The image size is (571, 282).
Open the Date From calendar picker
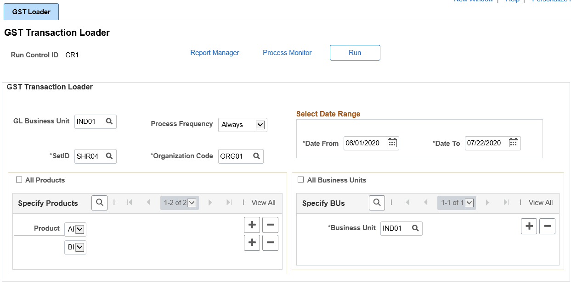point(392,143)
